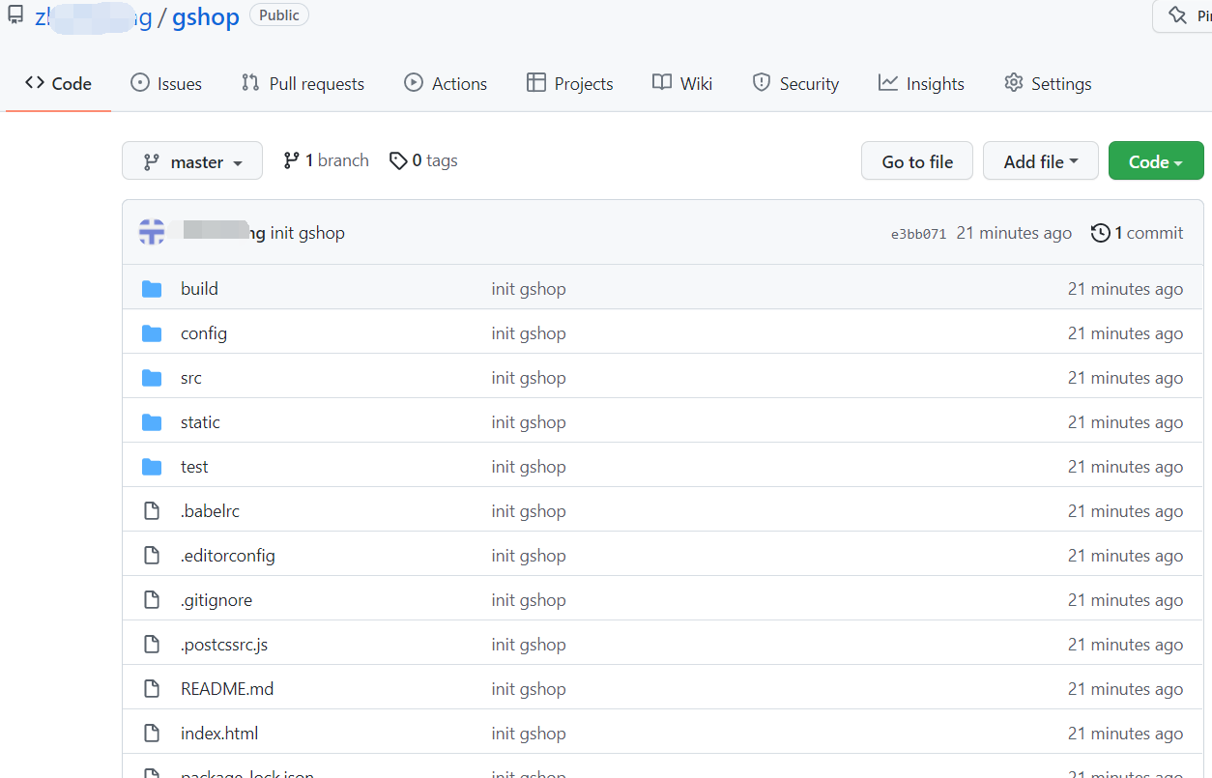Click the index.html file icon
Screen dimensions: 1212x778
click(x=152, y=734)
